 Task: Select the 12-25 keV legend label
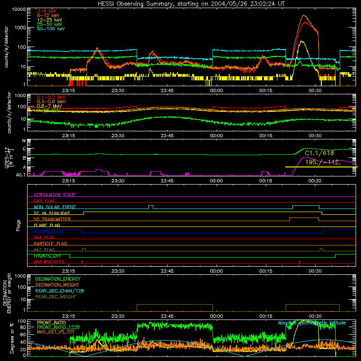coord(50,20)
